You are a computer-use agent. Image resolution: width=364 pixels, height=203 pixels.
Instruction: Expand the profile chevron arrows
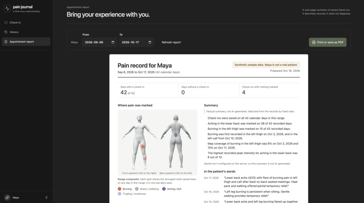pos(47,198)
